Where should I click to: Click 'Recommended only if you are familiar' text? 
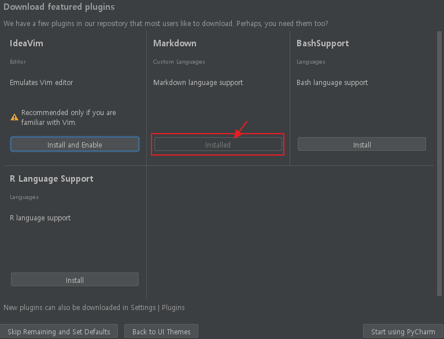click(x=69, y=117)
